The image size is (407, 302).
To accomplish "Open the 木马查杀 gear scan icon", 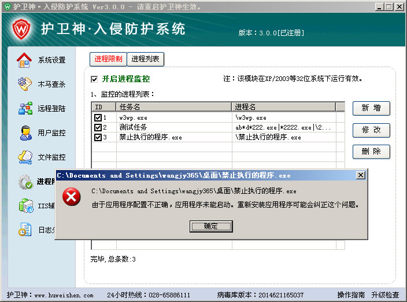I will [24, 84].
